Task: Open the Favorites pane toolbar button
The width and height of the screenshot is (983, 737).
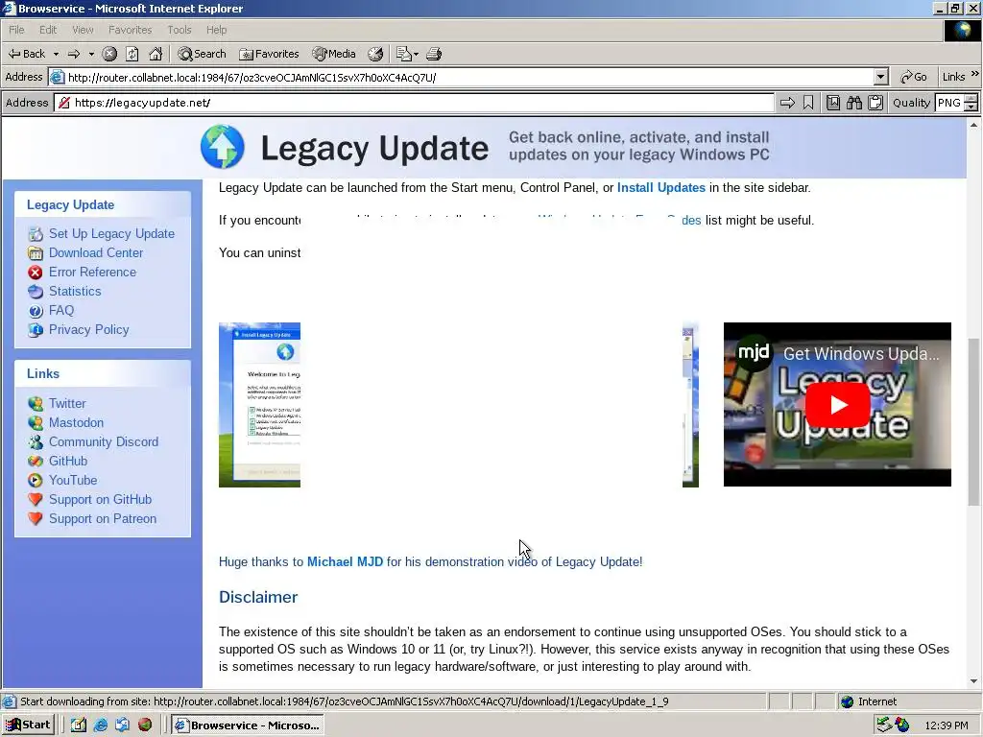Action: point(269,54)
